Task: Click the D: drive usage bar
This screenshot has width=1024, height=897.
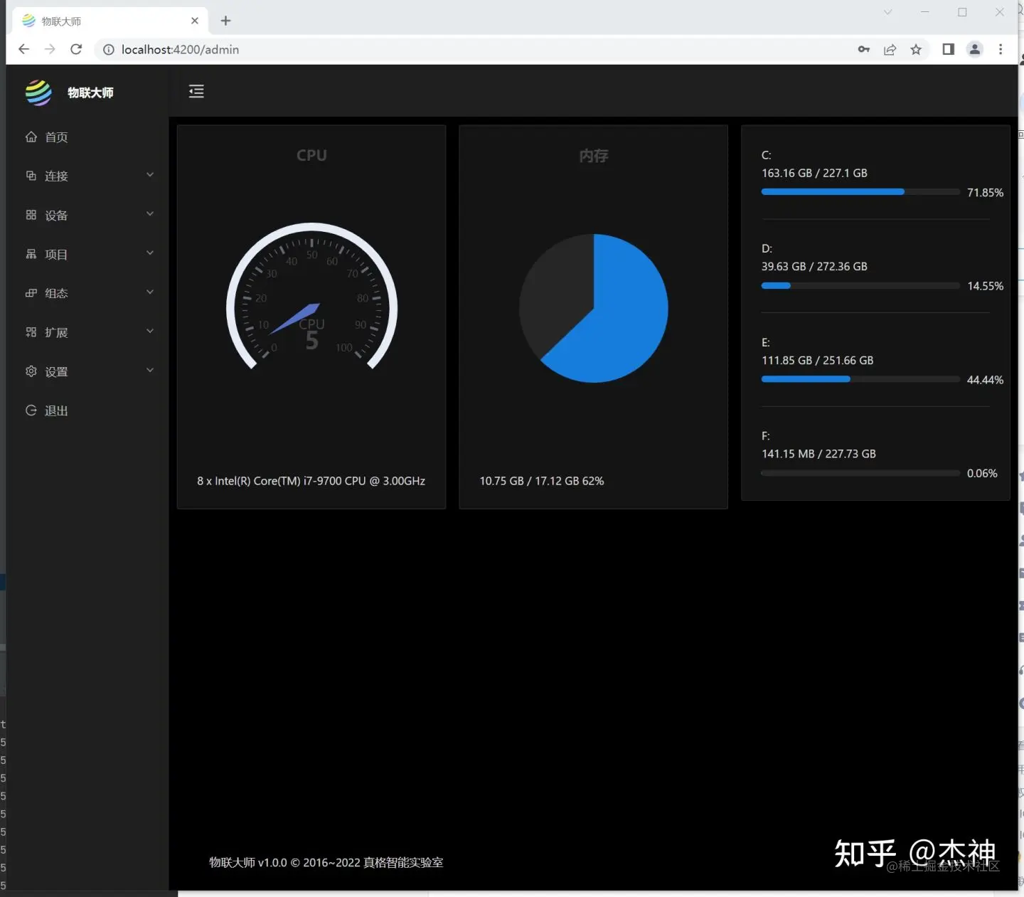Action: [x=860, y=285]
